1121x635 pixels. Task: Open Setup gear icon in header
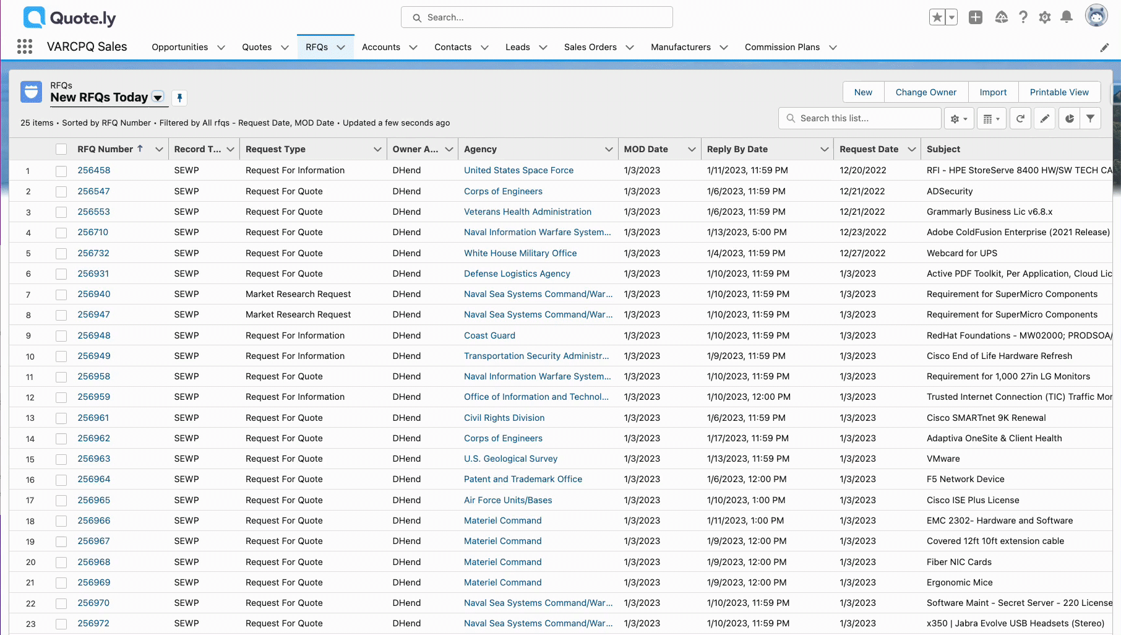(1045, 17)
